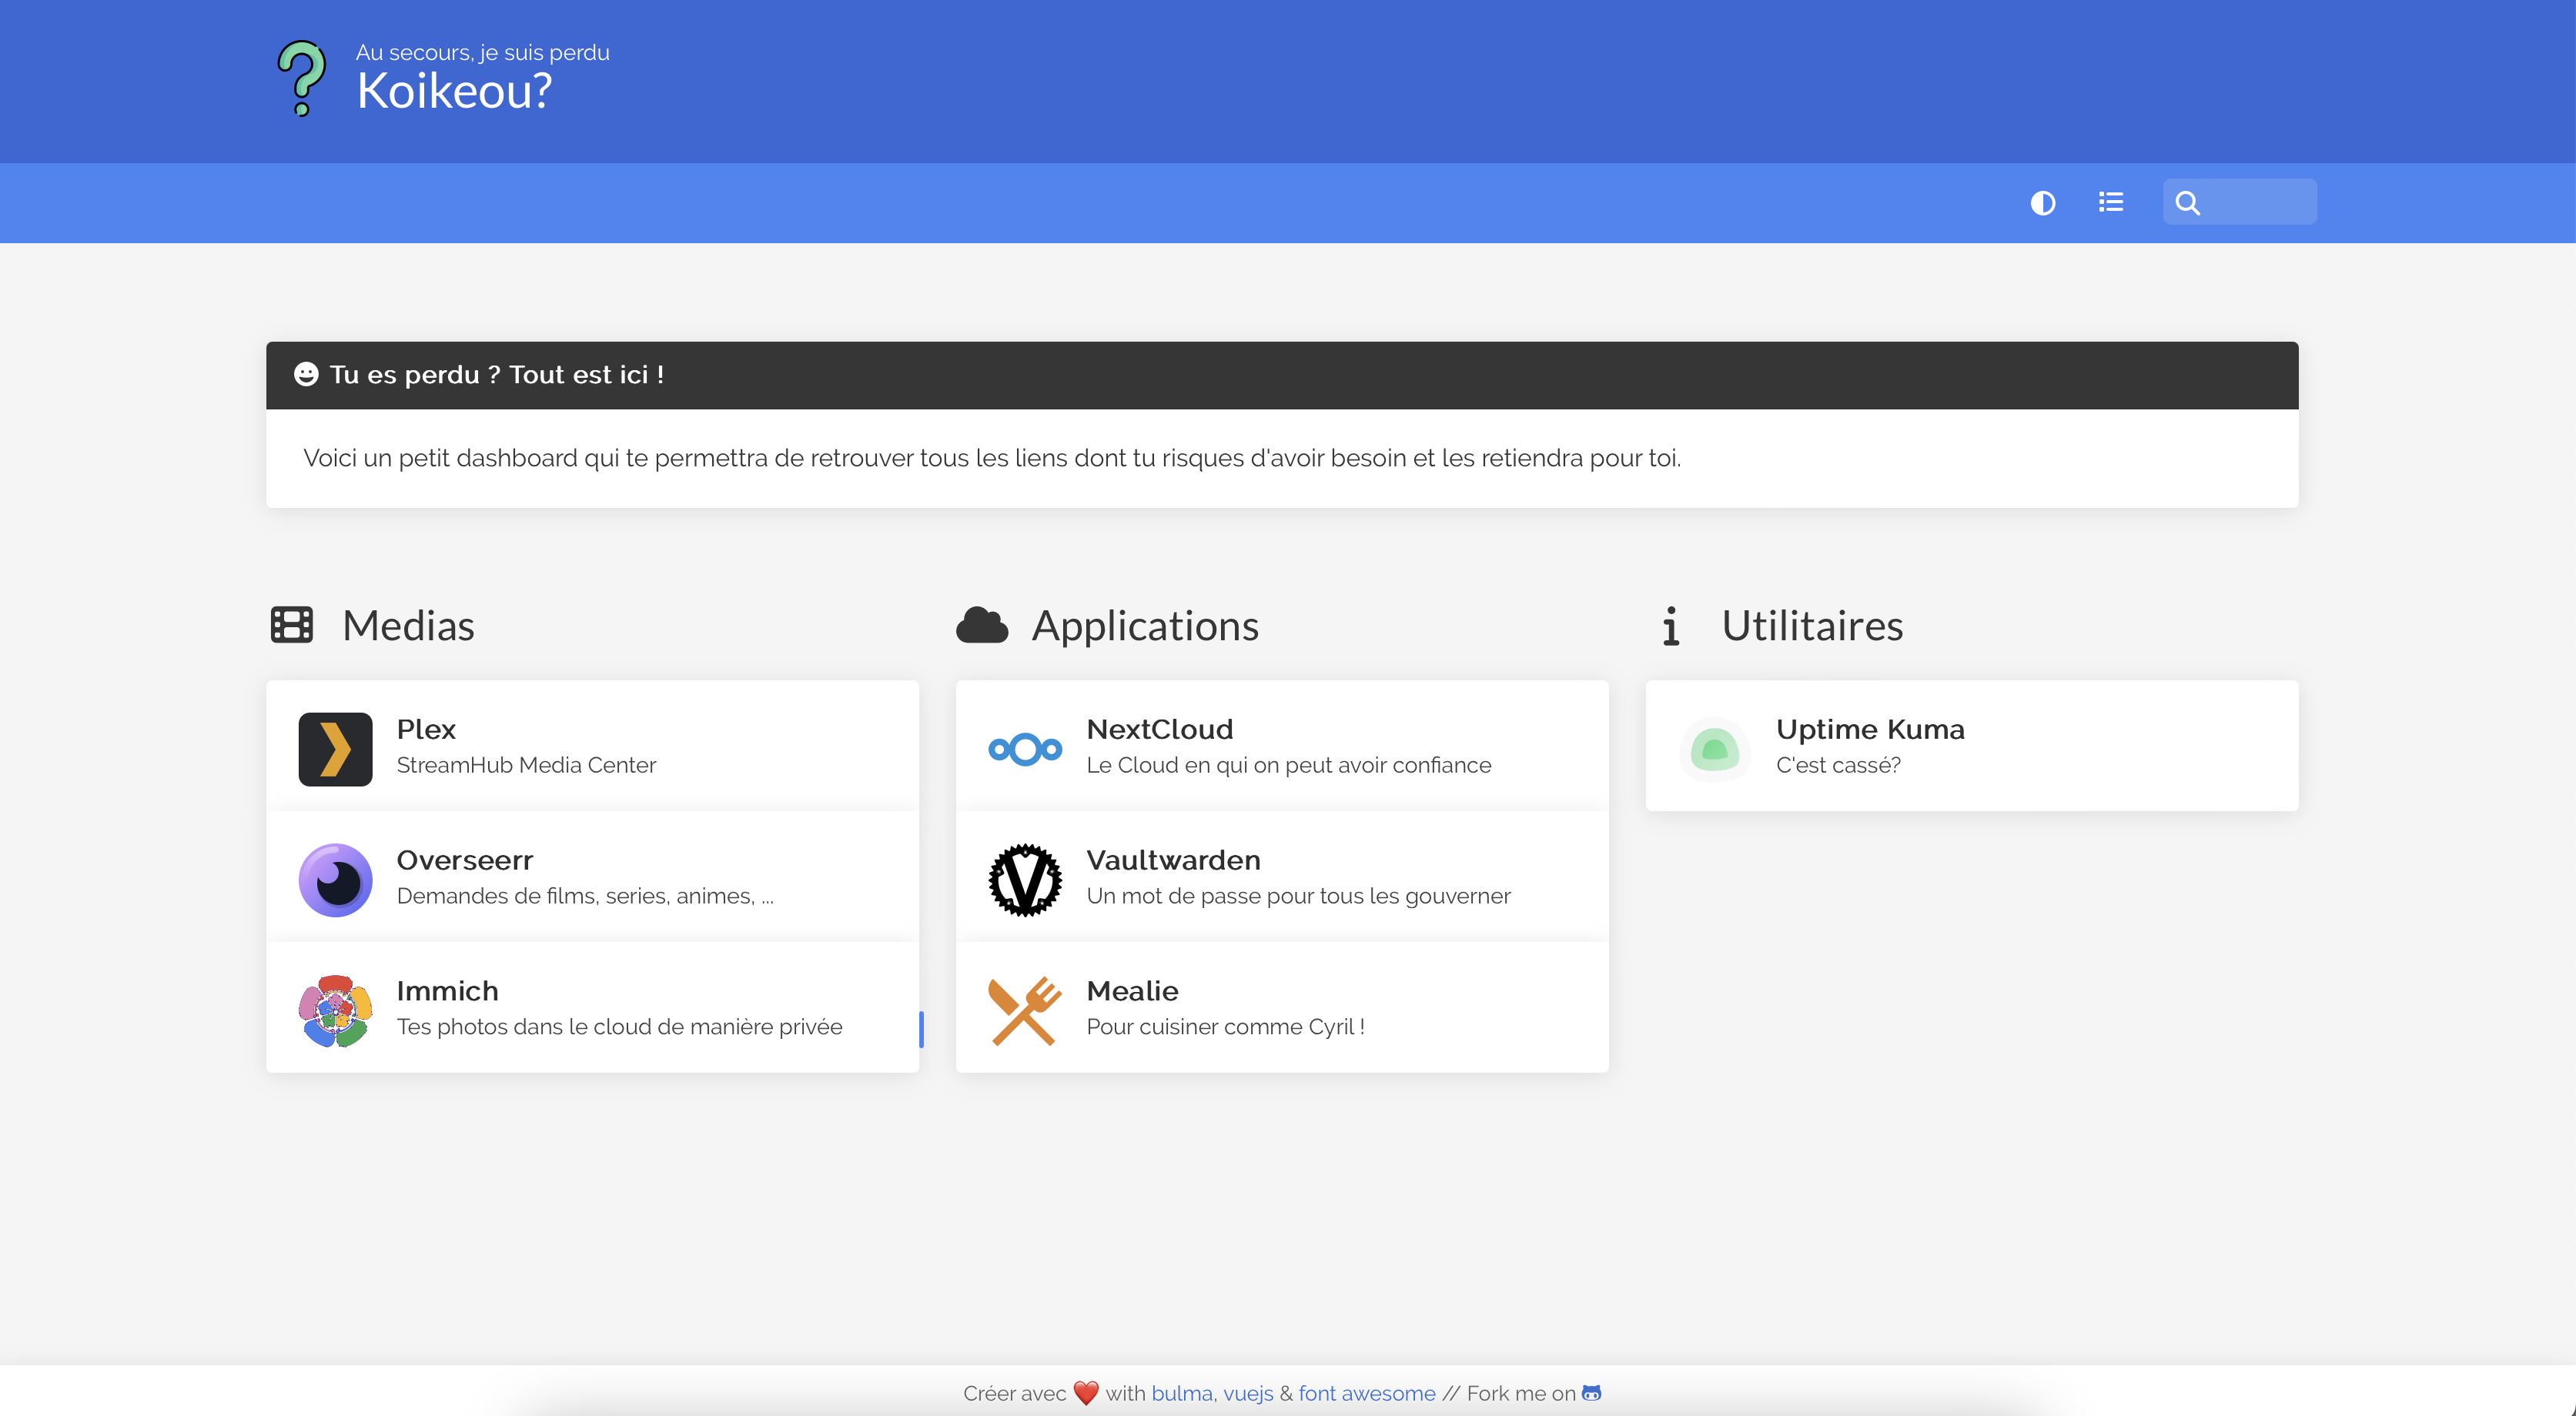Open the font awesome footer link
Viewport: 2576px width, 1416px height.
[x=1366, y=1393]
